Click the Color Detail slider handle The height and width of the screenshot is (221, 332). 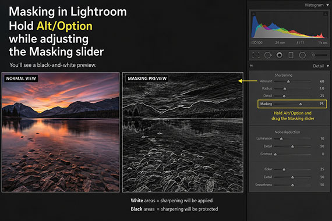coord(292,177)
